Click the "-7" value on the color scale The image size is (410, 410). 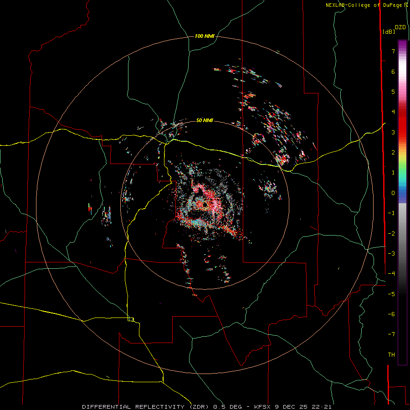pyautogui.click(x=391, y=334)
